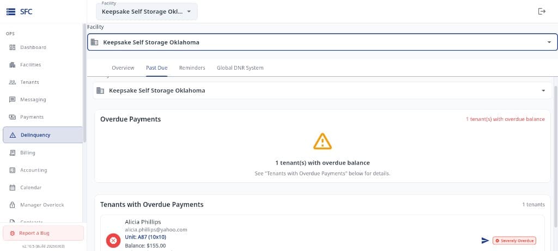Click the Messaging chat icon
Screen dimensions: 558x251
[x=13, y=100]
